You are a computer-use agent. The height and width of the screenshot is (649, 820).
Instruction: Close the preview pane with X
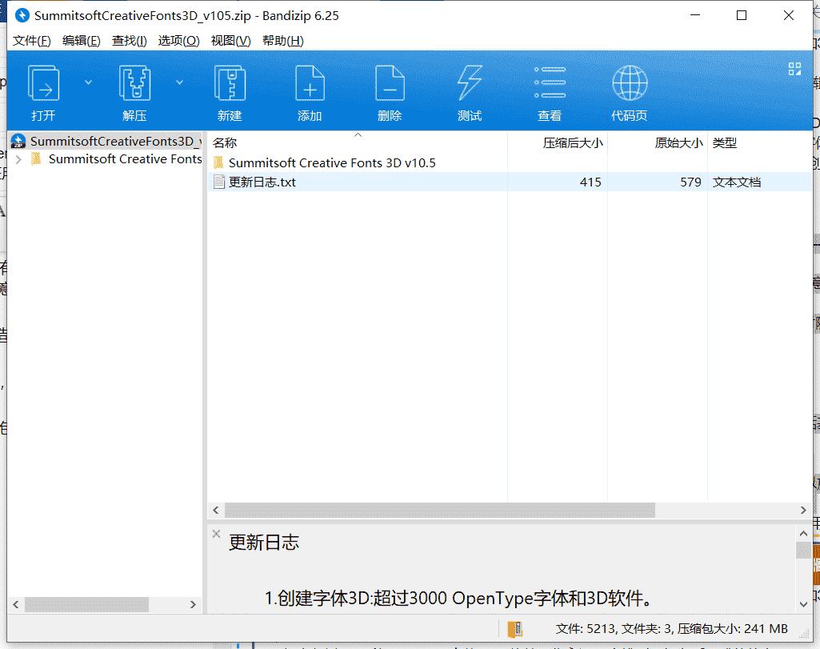(216, 534)
